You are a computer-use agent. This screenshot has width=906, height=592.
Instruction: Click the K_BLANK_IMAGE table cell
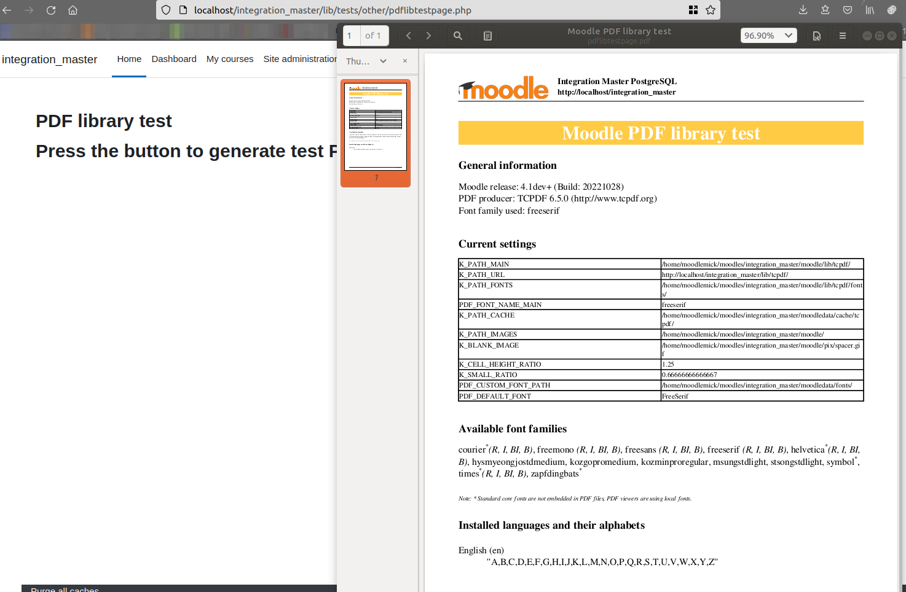(559, 349)
